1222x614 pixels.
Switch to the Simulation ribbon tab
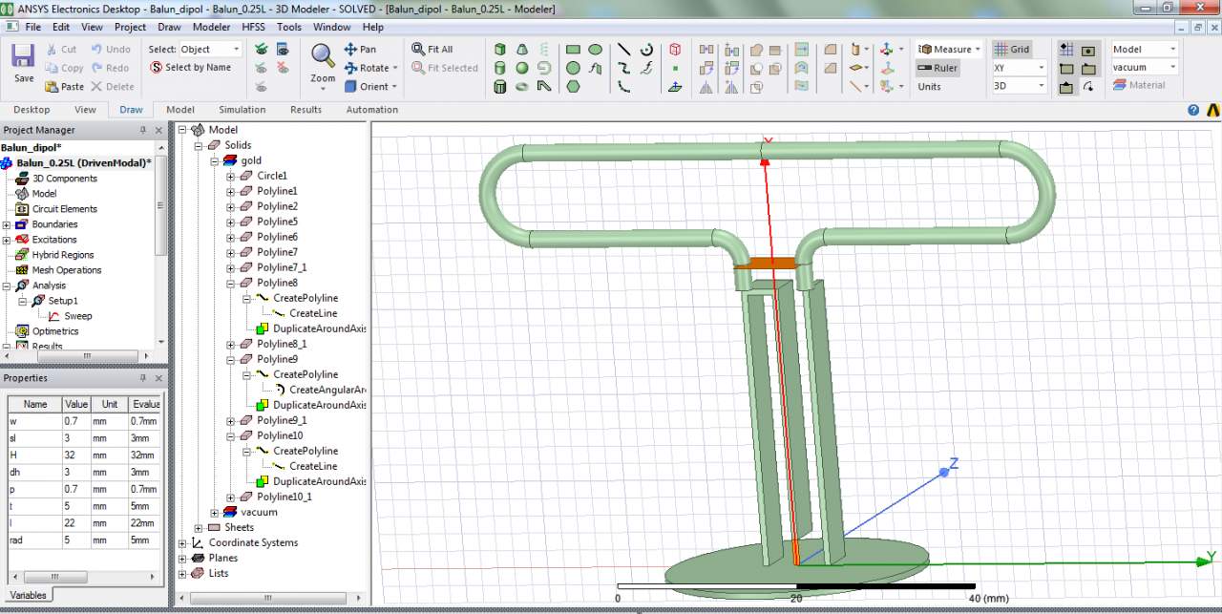coord(242,110)
